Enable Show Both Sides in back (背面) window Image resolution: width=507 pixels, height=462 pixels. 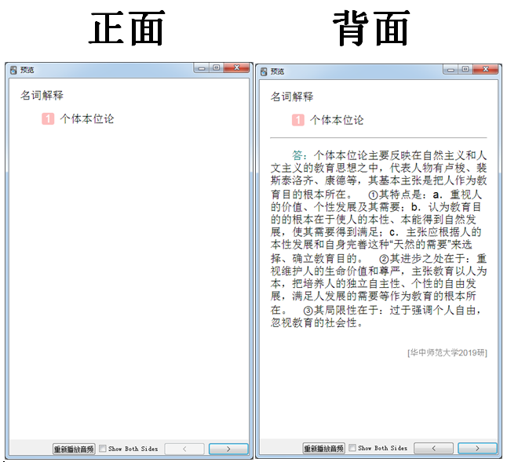point(352,448)
